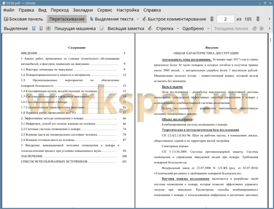Expand the annotation toolbar overflow chevron
Viewport: 274px width, 209px height.
269,28
